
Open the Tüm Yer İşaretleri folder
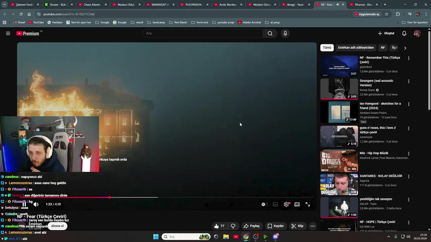415,23
